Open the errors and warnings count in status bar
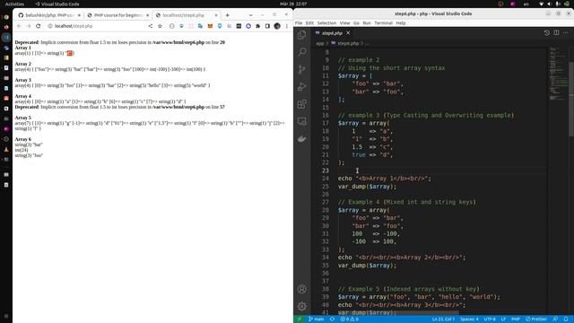The width and height of the screenshot is (574, 323). click(x=349, y=319)
